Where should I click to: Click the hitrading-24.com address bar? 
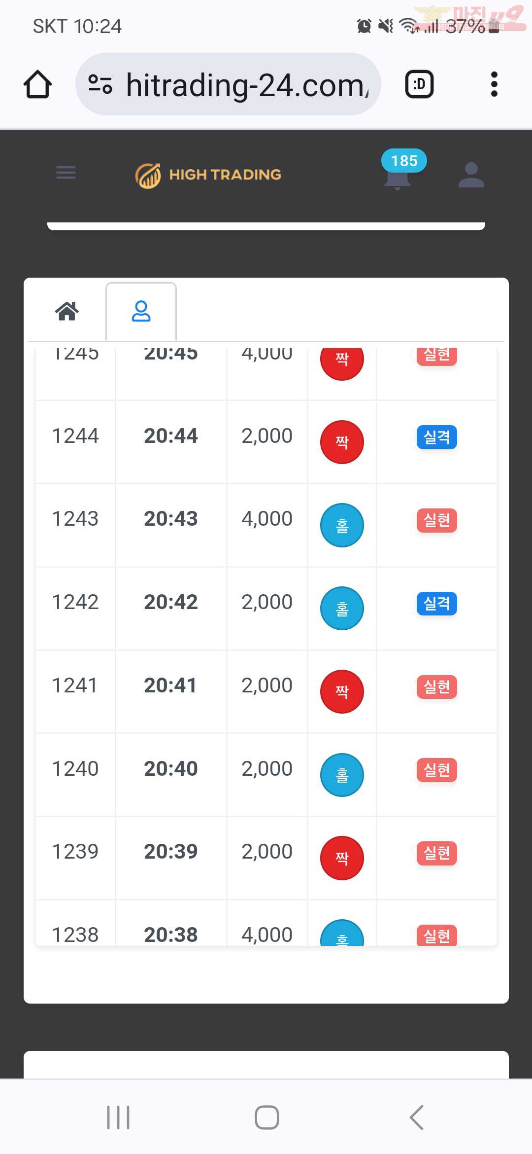pos(228,84)
